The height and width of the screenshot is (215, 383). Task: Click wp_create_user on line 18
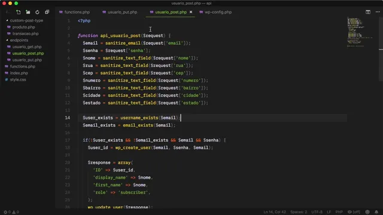pos(133,148)
